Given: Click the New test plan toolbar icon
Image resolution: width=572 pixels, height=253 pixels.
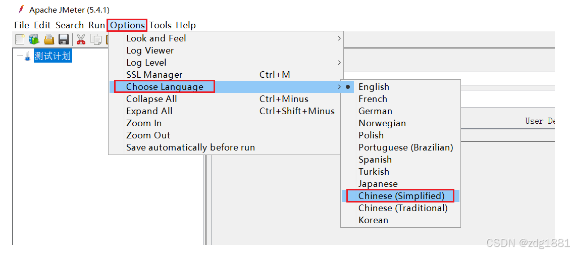Looking at the screenshot, I should 20,39.
